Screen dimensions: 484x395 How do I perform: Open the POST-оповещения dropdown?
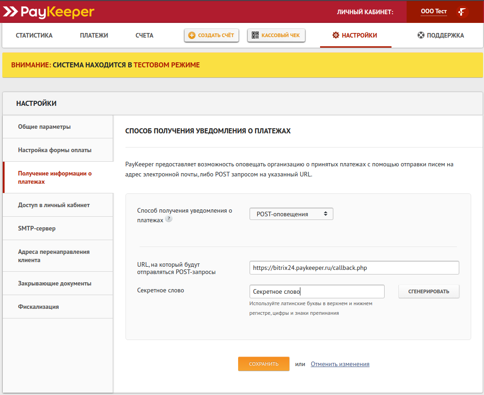coord(291,214)
